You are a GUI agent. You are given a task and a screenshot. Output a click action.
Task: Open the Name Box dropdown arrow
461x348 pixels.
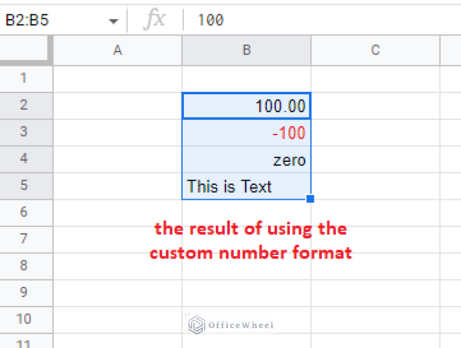pos(113,21)
